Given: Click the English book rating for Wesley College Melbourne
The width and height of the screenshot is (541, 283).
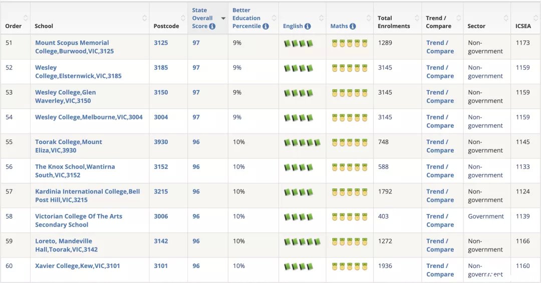Looking at the screenshot, I should coord(299,117).
